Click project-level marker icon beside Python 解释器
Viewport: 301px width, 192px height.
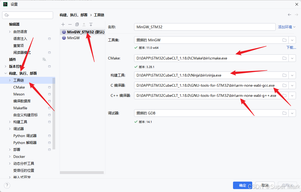[49, 143]
